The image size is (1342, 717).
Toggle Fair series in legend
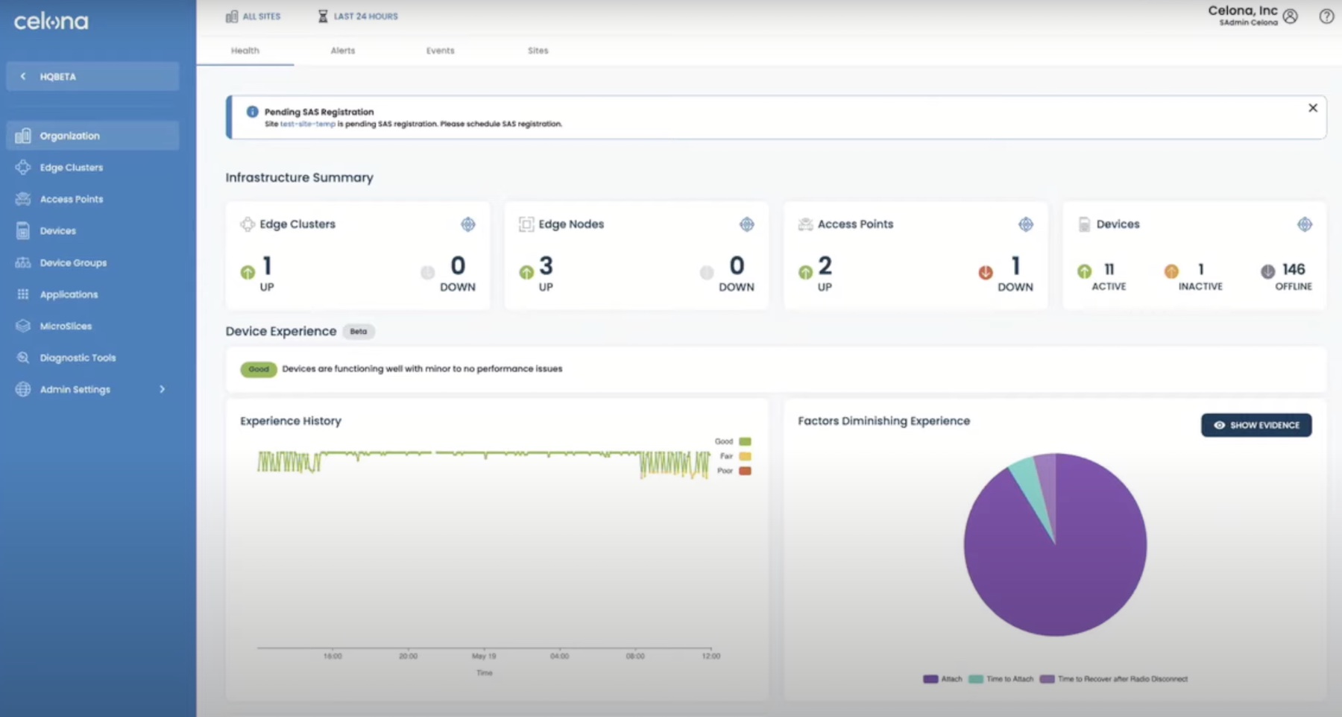coord(735,456)
